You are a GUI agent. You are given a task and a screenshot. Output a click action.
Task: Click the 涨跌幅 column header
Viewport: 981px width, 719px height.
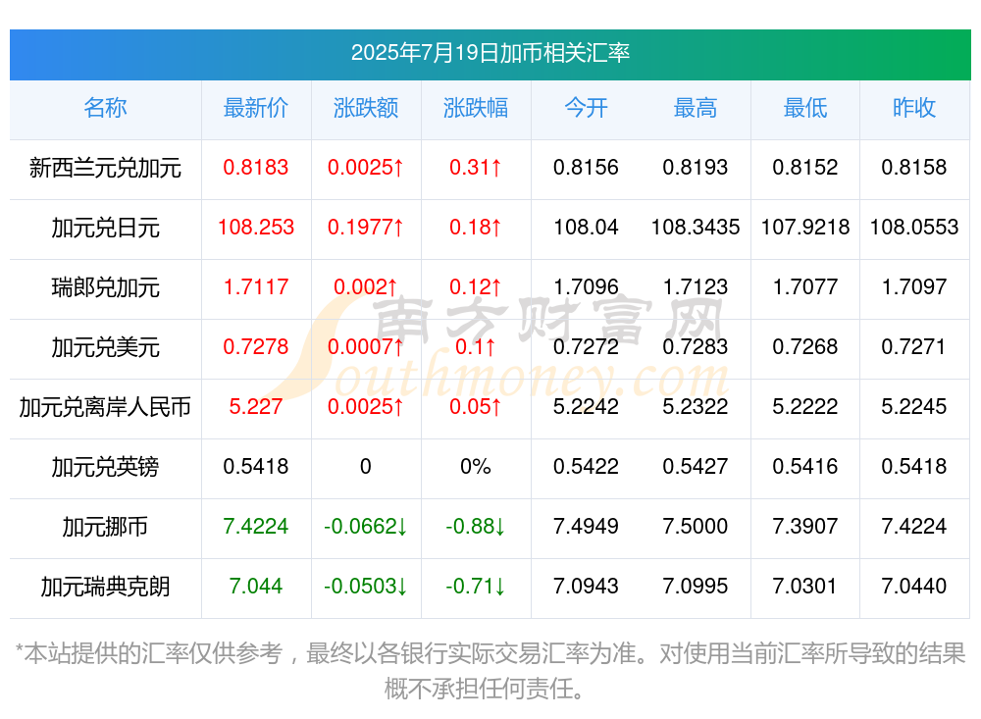click(x=476, y=108)
